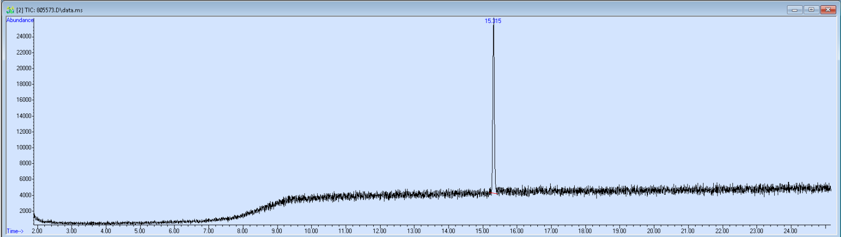Click the 5.00 time axis label
This screenshot has height=237, width=841.
(x=140, y=231)
